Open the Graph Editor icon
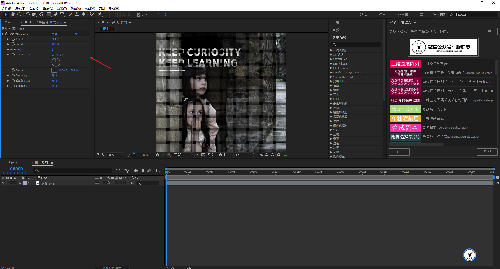The image size is (500, 269). pyautogui.click(x=158, y=171)
